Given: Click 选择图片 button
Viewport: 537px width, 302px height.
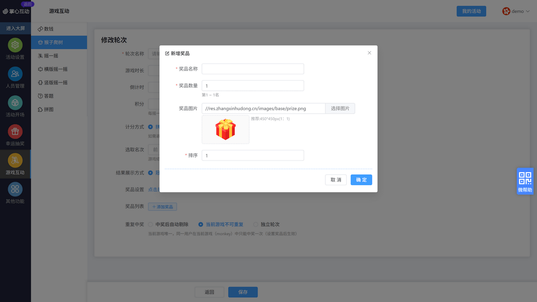Looking at the screenshot, I should (340, 108).
